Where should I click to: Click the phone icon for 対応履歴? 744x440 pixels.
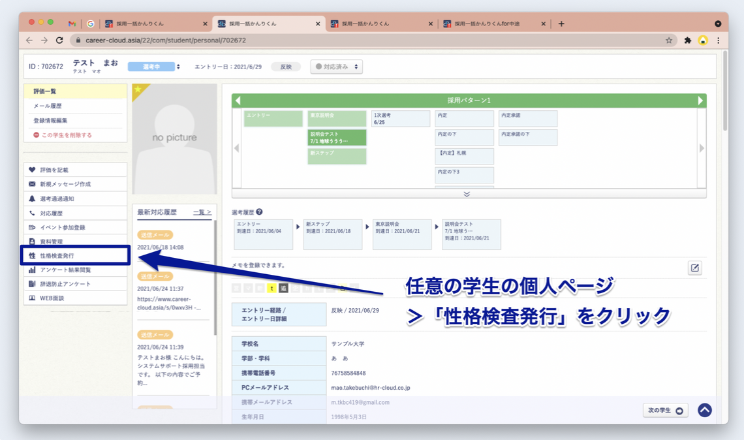pos(32,213)
